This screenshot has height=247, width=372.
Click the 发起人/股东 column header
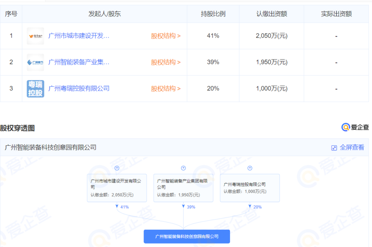[105, 14]
